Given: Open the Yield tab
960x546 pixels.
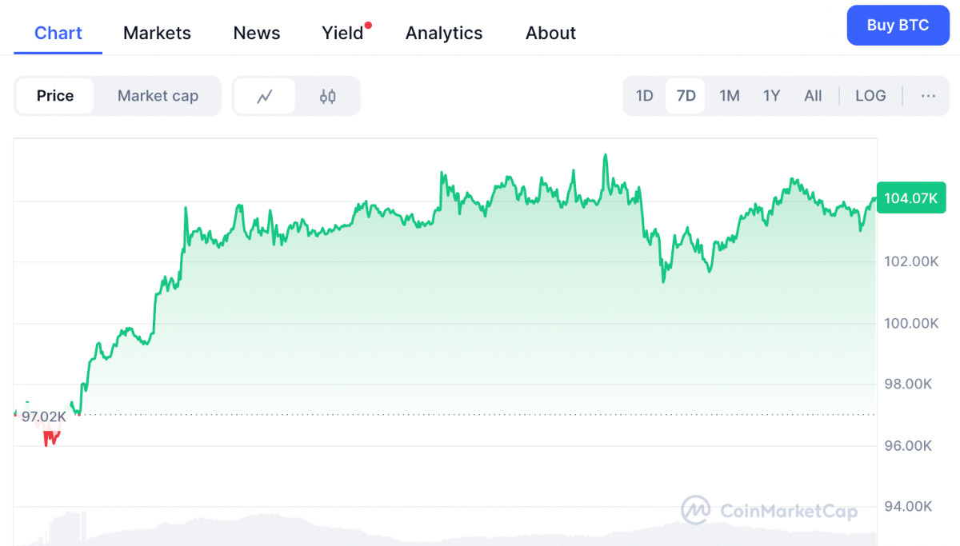Looking at the screenshot, I should pyautogui.click(x=342, y=33).
